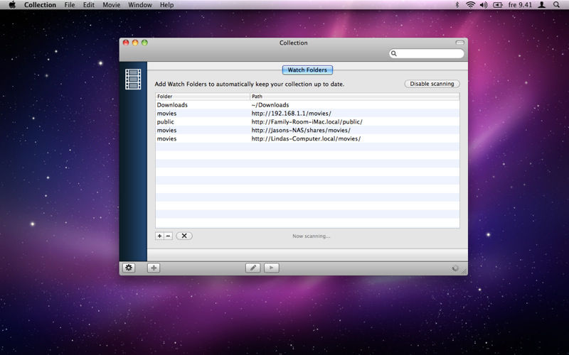Click the pencil edit button
569x355 pixels.
point(252,268)
